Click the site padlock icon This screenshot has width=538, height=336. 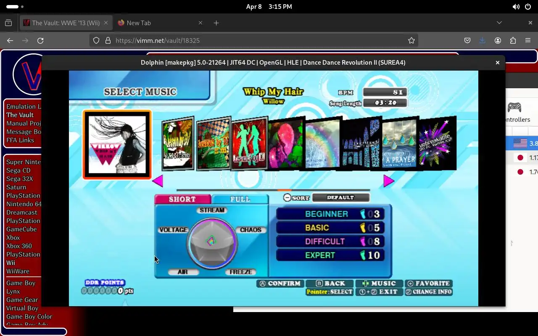(x=108, y=40)
